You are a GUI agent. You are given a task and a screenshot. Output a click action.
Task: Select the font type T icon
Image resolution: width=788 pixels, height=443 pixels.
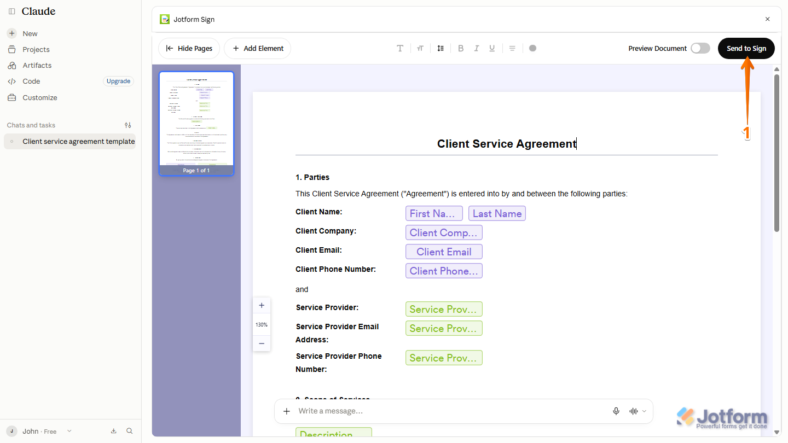(400, 48)
